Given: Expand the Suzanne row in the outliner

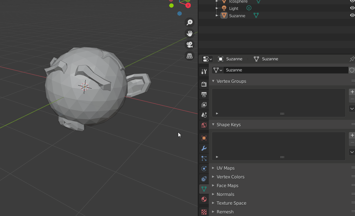Looking at the screenshot, I should (217, 15).
